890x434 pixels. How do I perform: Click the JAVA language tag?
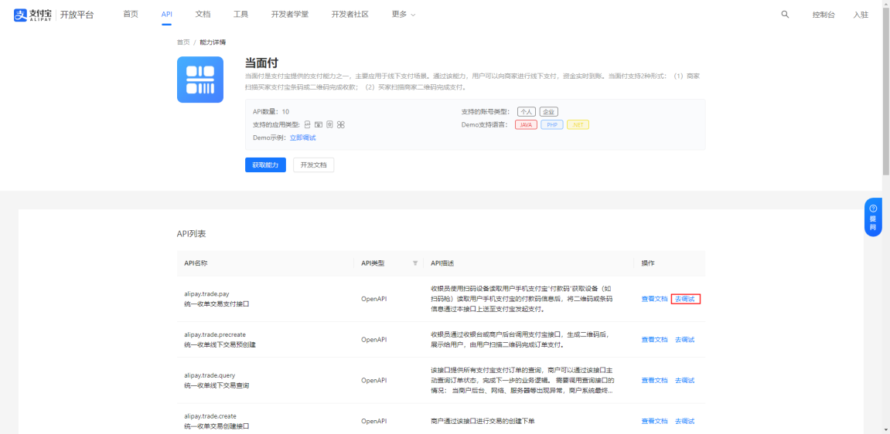526,124
